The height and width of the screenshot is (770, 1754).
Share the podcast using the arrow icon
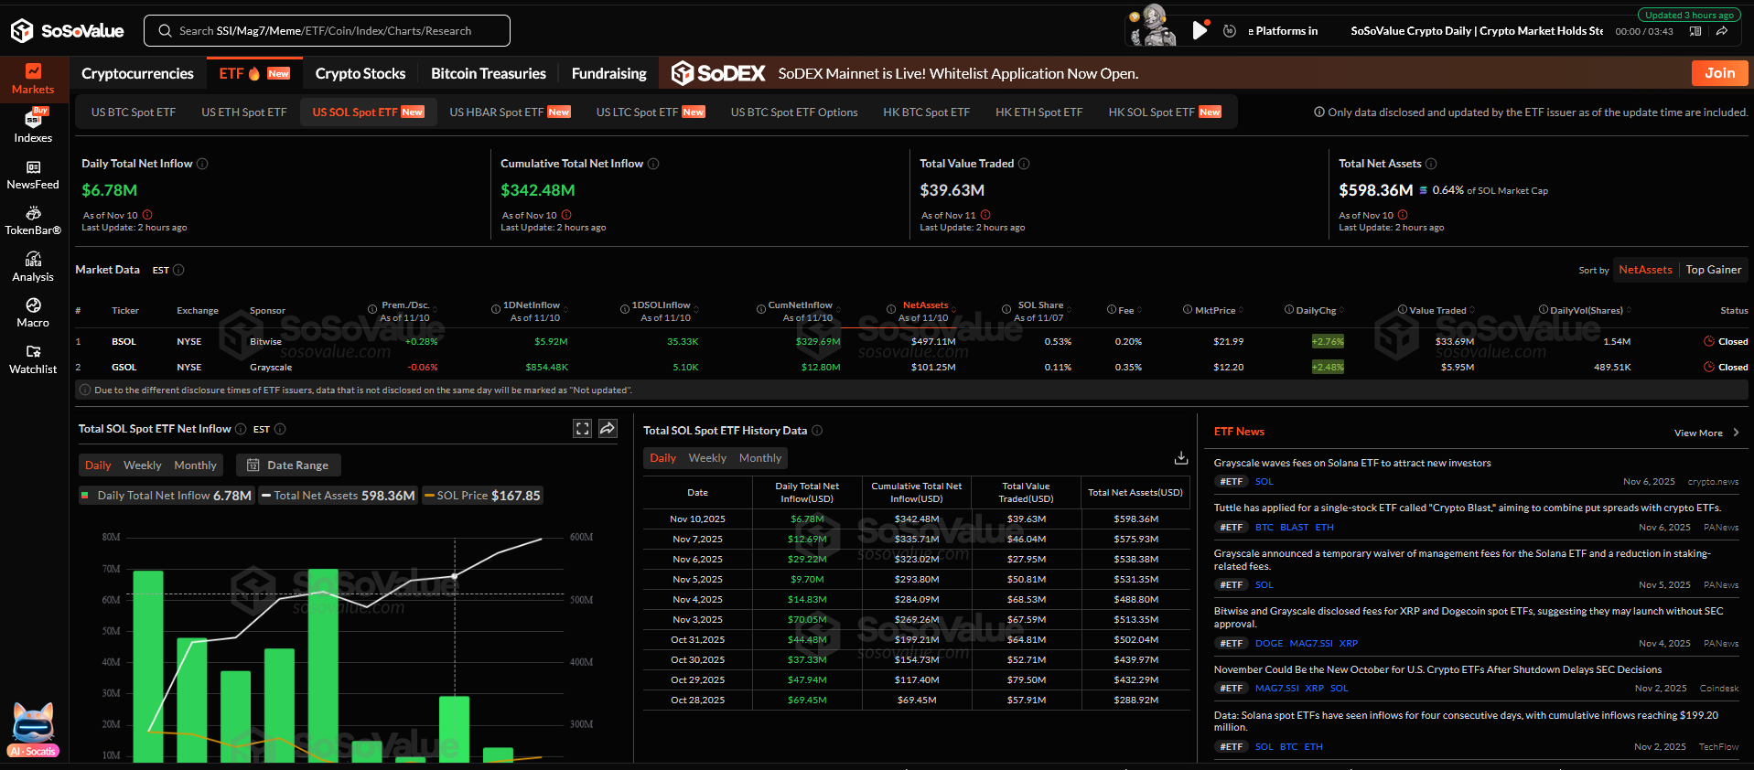(x=1722, y=31)
